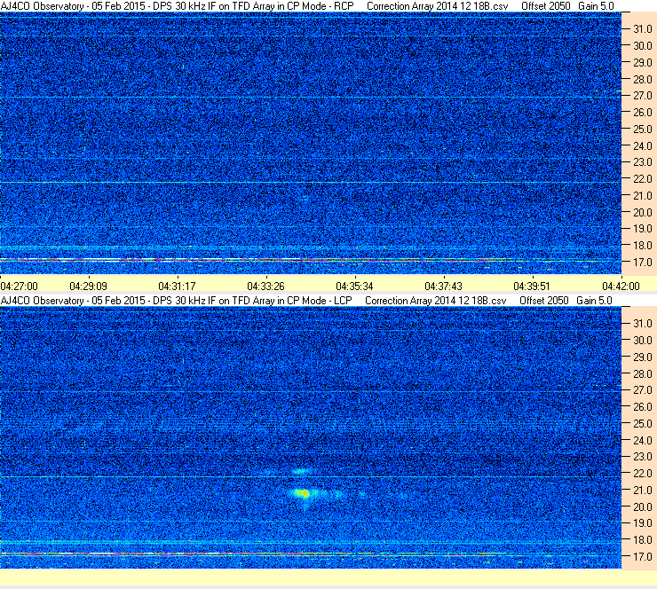657x589 pixels.
Task: Click the 21.0 frequency label in RCP panel
Action: click(642, 196)
